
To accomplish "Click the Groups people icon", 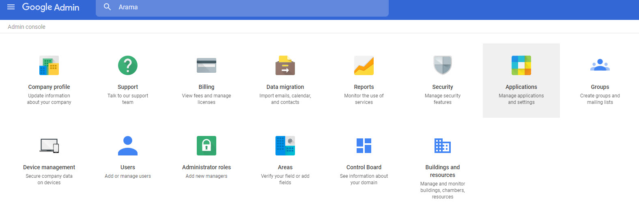I will pyautogui.click(x=600, y=65).
